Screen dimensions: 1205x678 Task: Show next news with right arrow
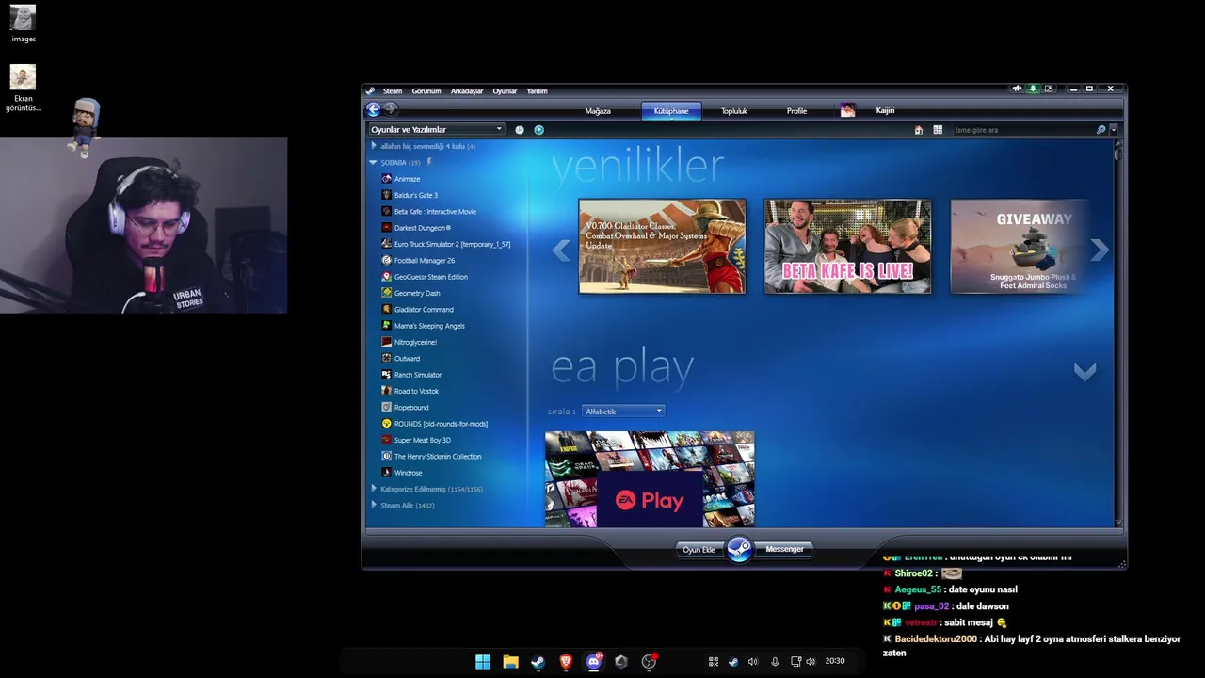pyautogui.click(x=1099, y=250)
